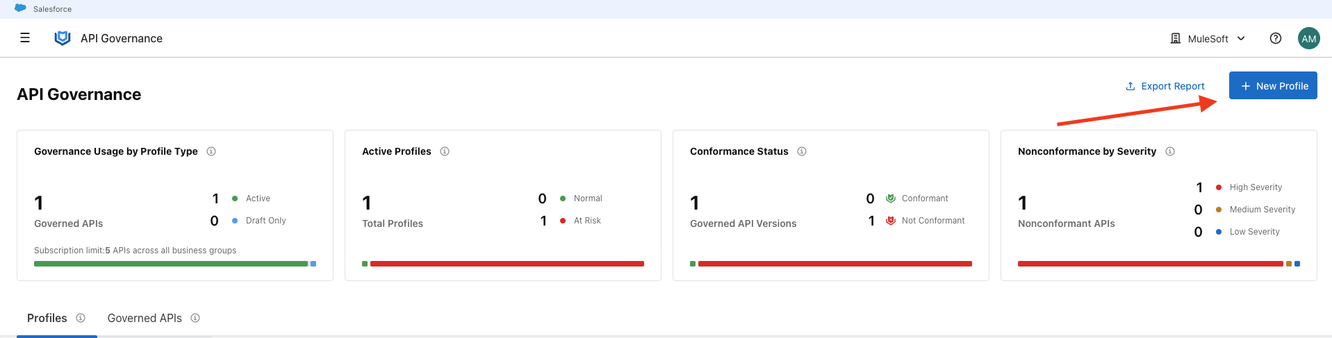This screenshot has width=1332, height=338.
Task: Click the Salesforce cloud icon
Action: click(20, 8)
